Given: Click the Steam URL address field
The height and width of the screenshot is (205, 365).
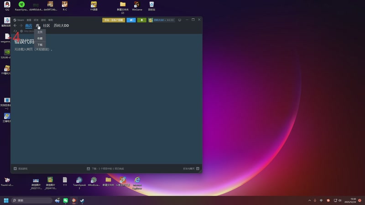Looking at the screenshot, I should (29, 31).
